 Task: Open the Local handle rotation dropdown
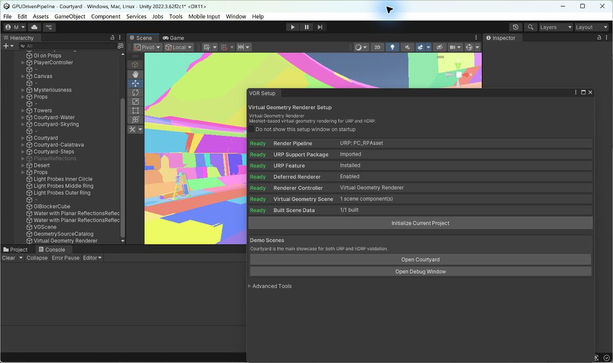(179, 47)
